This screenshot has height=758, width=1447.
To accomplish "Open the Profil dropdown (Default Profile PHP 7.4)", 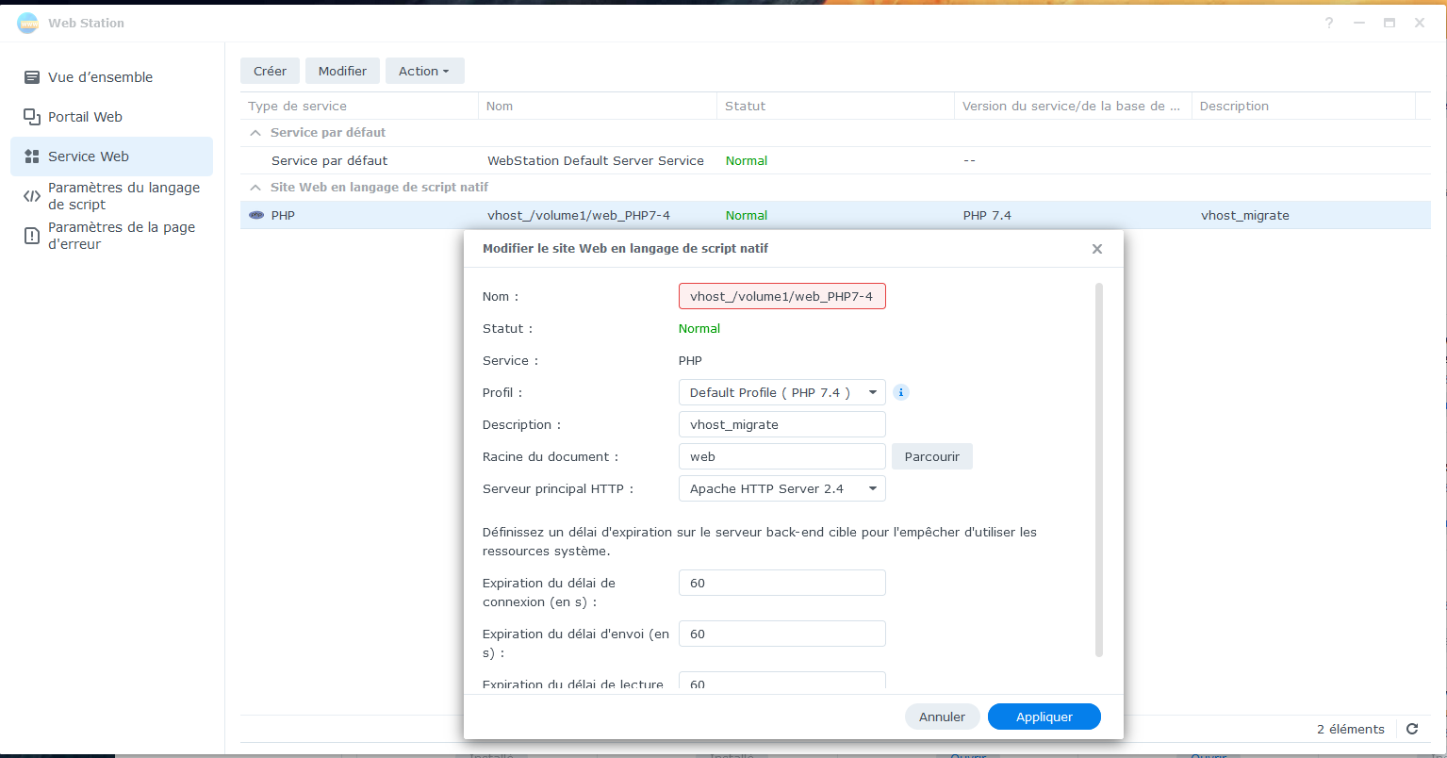I will click(782, 392).
